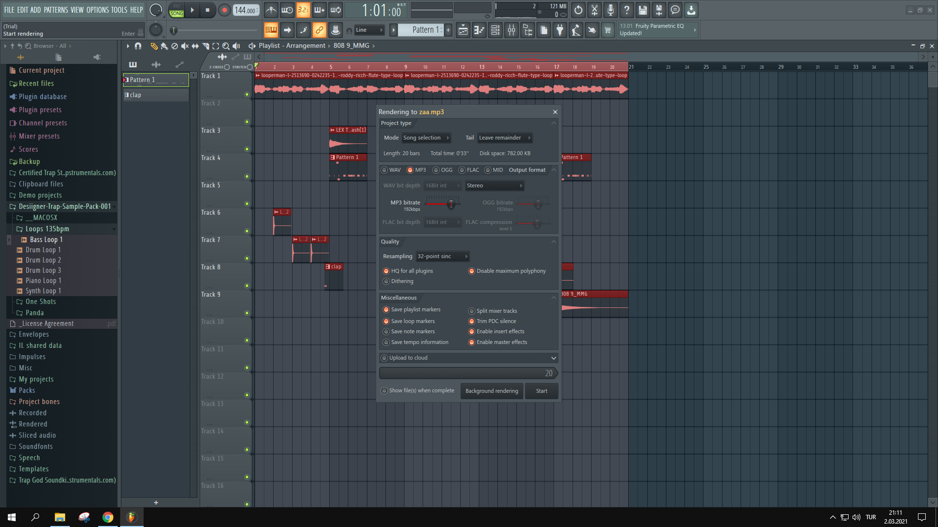The width and height of the screenshot is (938, 527).
Task: Open the Stereo channel dropdown
Action: click(494, 186)
